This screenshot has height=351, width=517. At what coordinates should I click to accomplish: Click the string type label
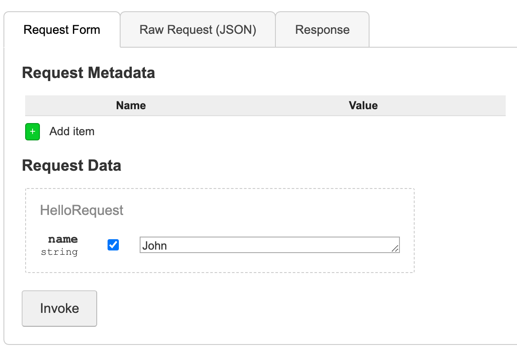coord(59,252)
